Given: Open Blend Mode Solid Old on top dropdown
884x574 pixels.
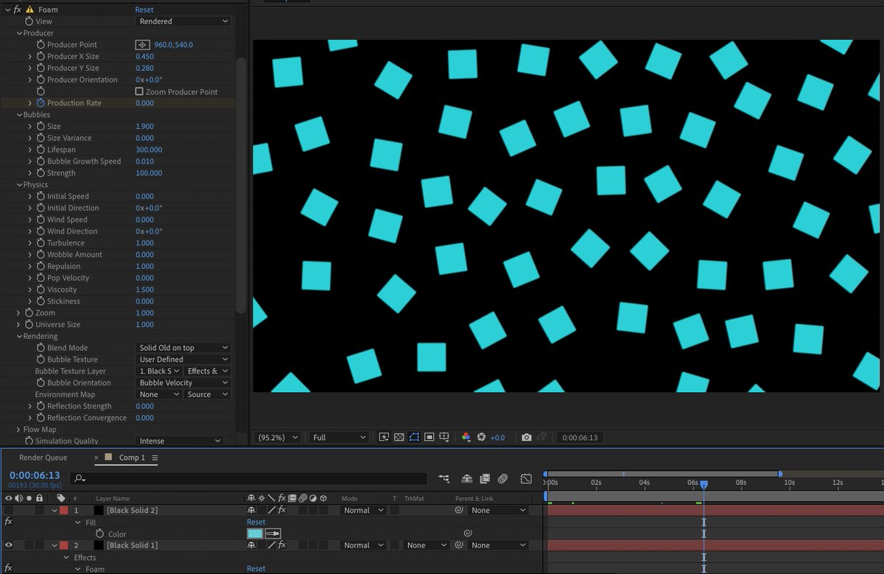Looking at the screenshot, I should 183,348.
